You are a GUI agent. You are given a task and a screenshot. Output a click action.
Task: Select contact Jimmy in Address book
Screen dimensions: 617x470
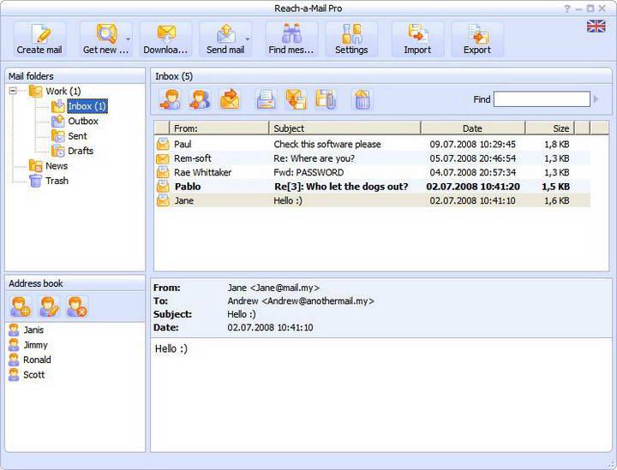[x=28, y=345]
